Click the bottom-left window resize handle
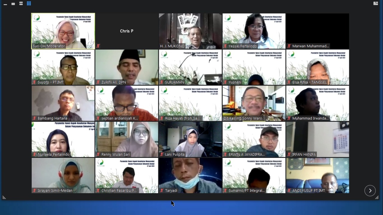The image size is (383, 215). point(4,197)
